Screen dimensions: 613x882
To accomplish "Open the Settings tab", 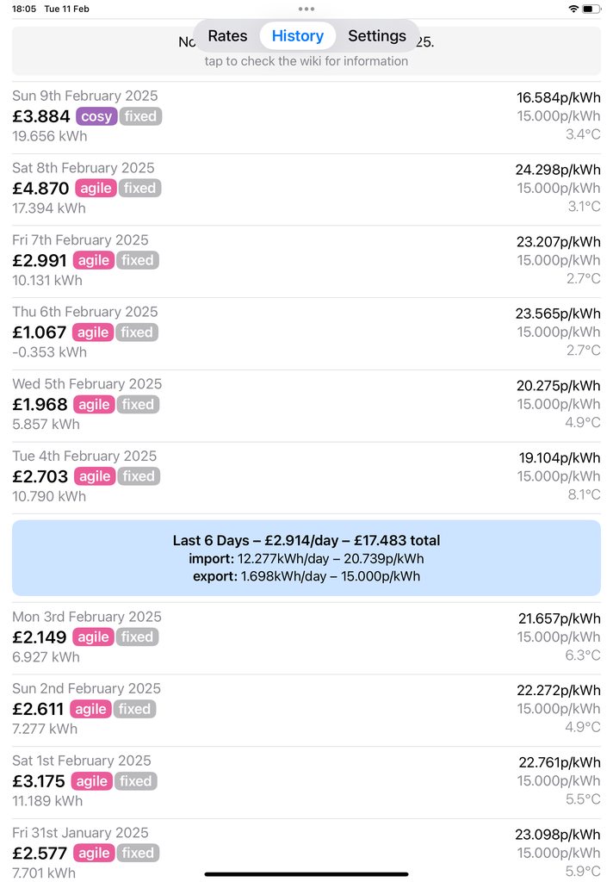I will point(376,36).
